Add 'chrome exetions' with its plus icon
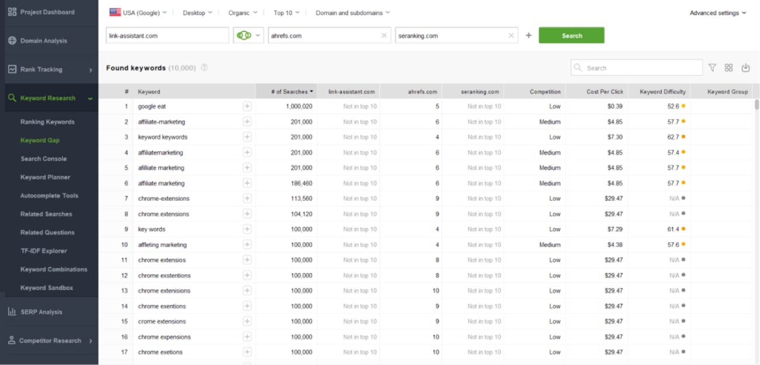This screenshot has height=365, width=760. pyautogui.click(x=247, y=352)
